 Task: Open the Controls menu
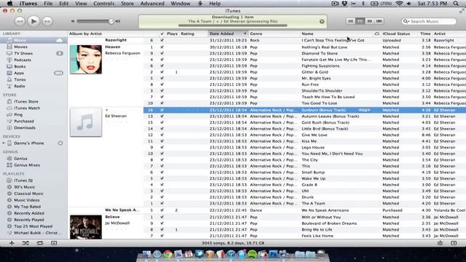(x=103, y=4)
